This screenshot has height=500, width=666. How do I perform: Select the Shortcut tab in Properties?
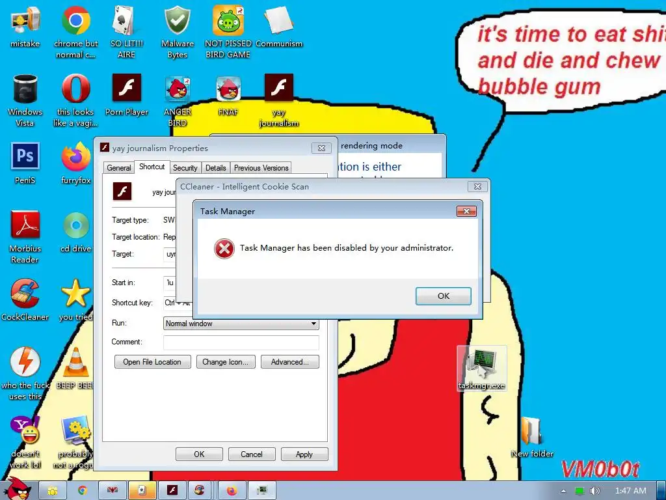152,167
